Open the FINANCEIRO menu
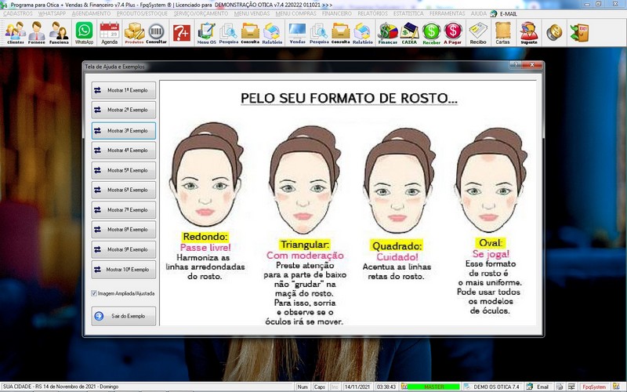This screenshot has height=392, width=627. click(x=337, y=13)
